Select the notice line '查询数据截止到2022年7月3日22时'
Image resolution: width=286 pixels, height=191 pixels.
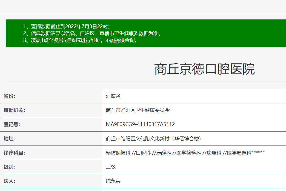coord(67,27)
